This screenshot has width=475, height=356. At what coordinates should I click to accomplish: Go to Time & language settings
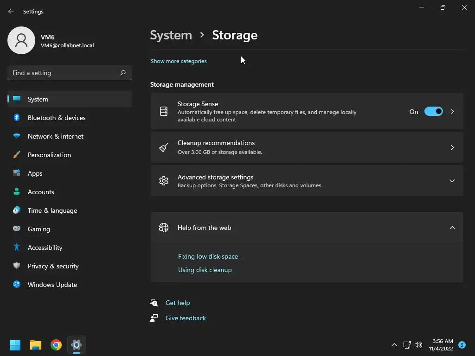pos(52,210)
